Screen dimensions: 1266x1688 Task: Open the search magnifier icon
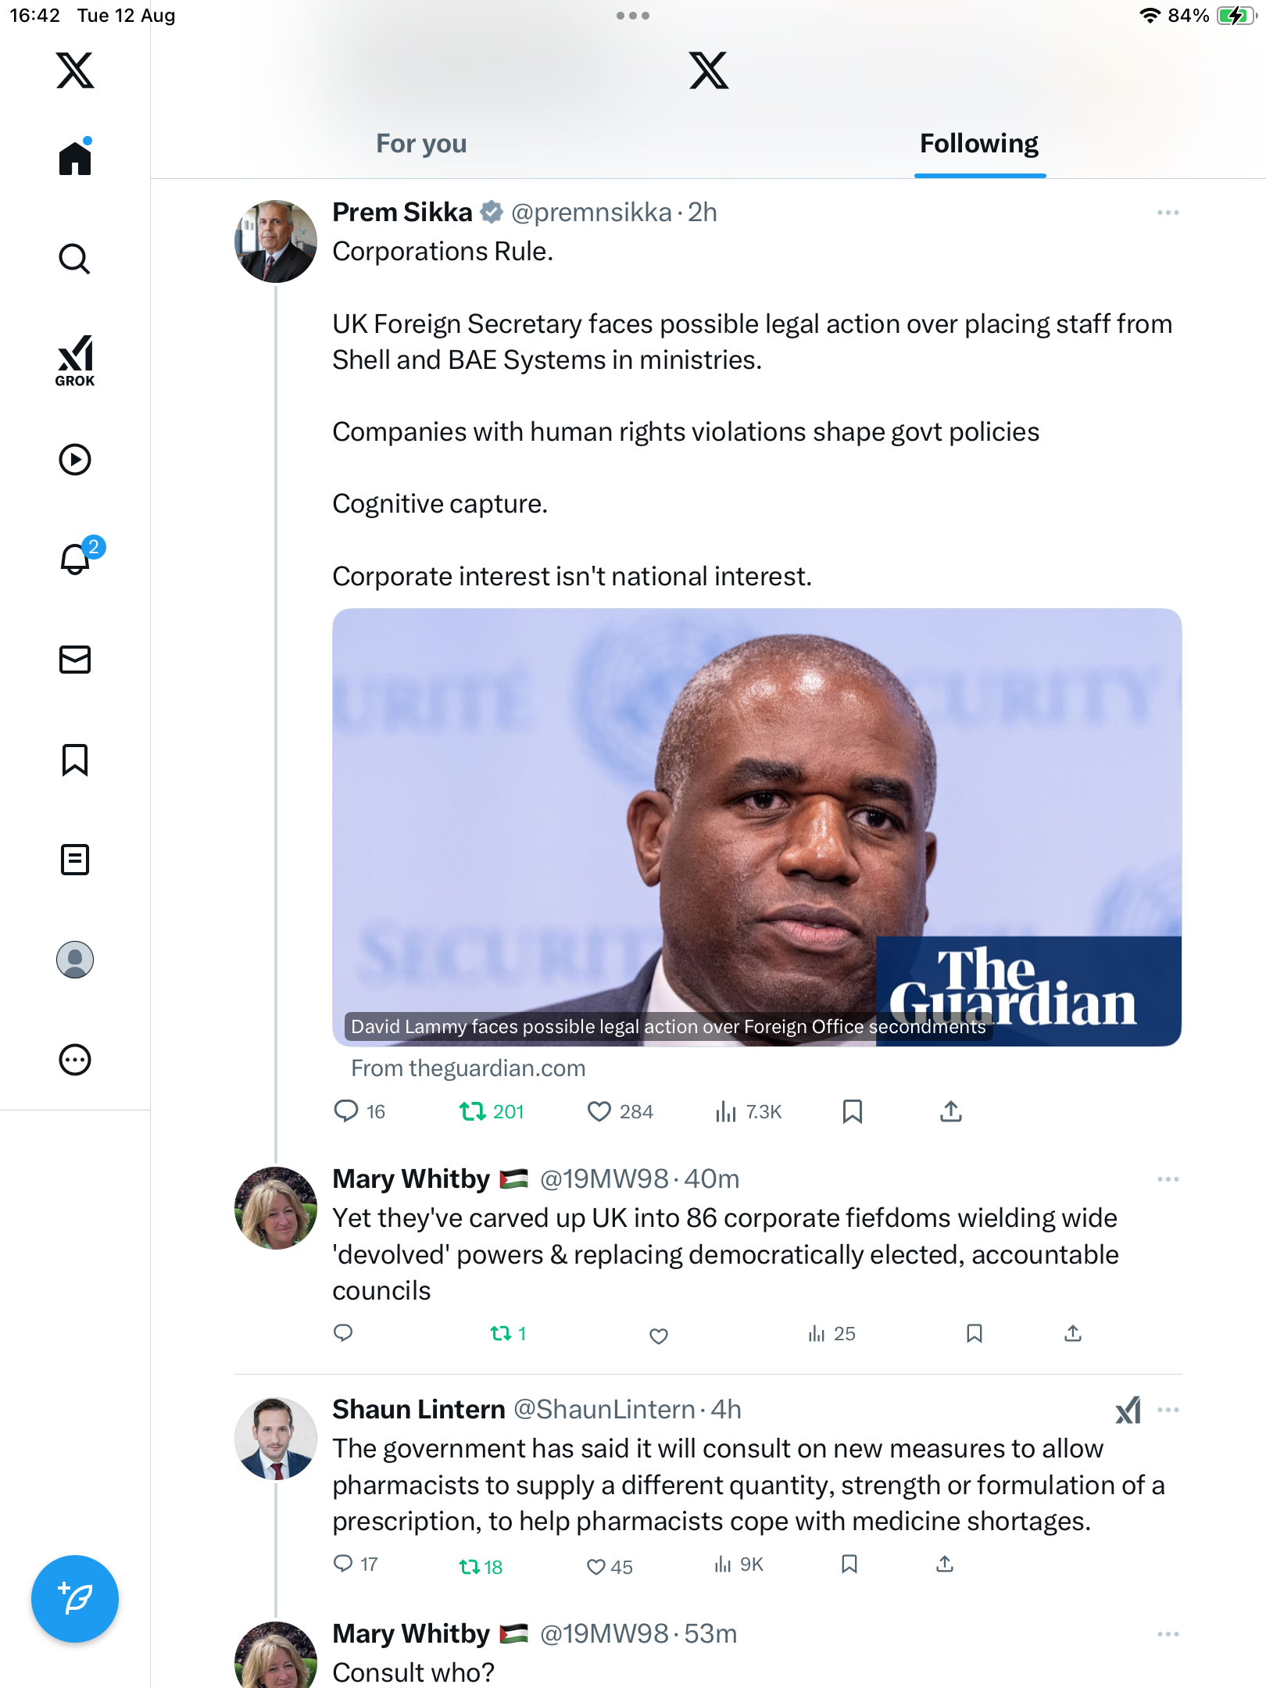pyautogui.click(x=75, y=259)
